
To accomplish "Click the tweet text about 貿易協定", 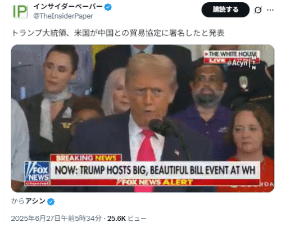I will [118, 33].
